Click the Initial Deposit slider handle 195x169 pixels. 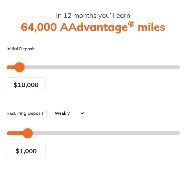pyautogui.click(x=19, y=67)
